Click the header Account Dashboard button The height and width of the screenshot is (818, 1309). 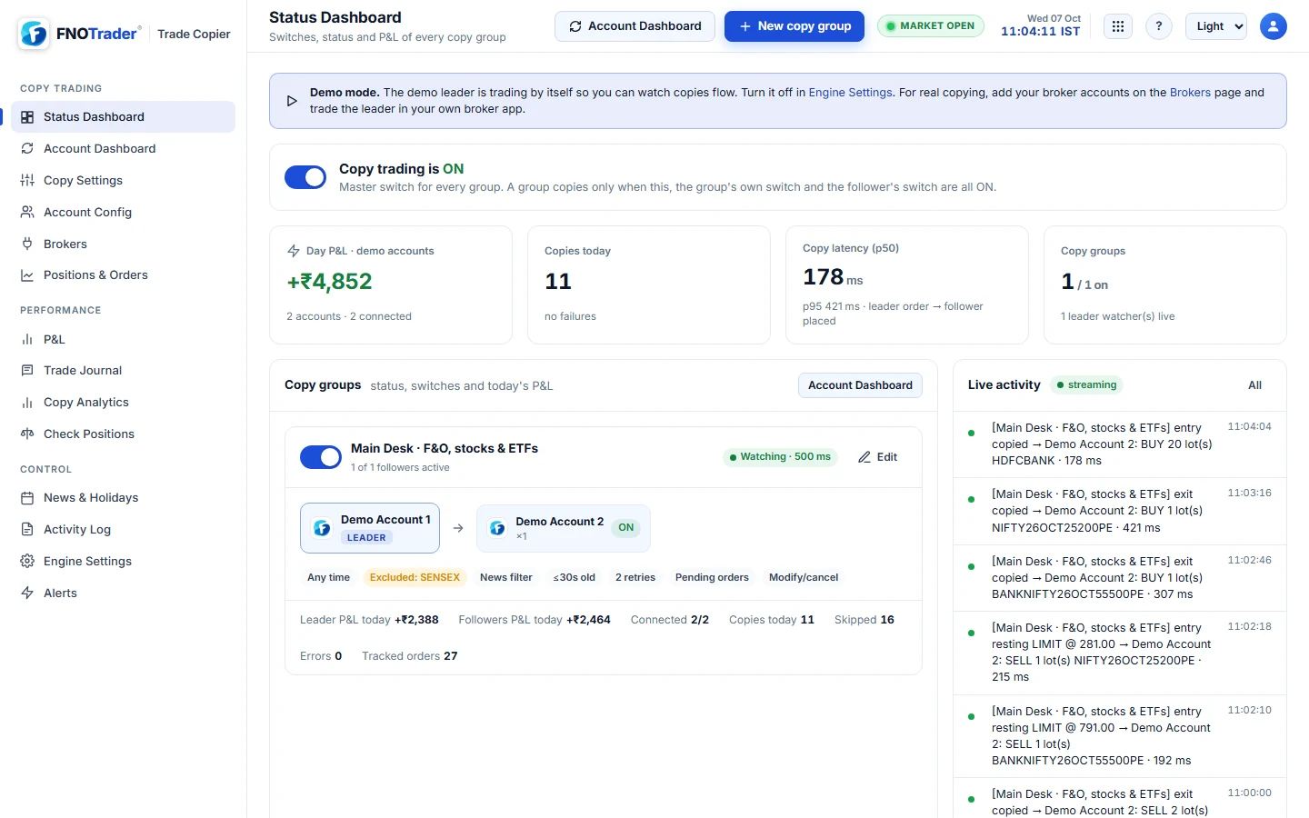click(635, 26)
